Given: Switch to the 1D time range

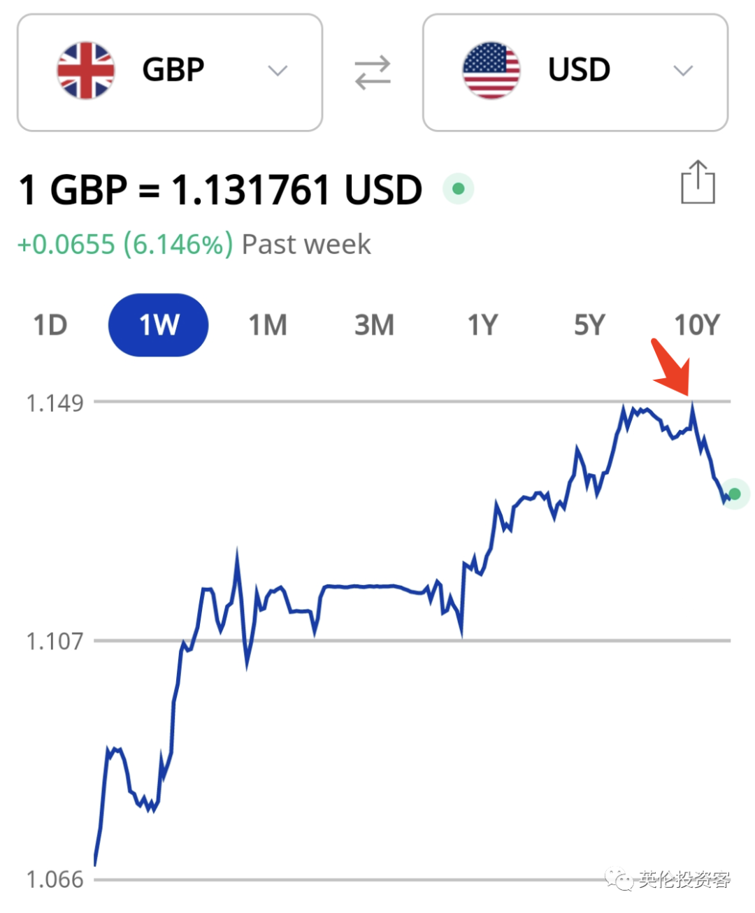Looking at the screenshot, I should pyautogui.click(x=50, y=325).
